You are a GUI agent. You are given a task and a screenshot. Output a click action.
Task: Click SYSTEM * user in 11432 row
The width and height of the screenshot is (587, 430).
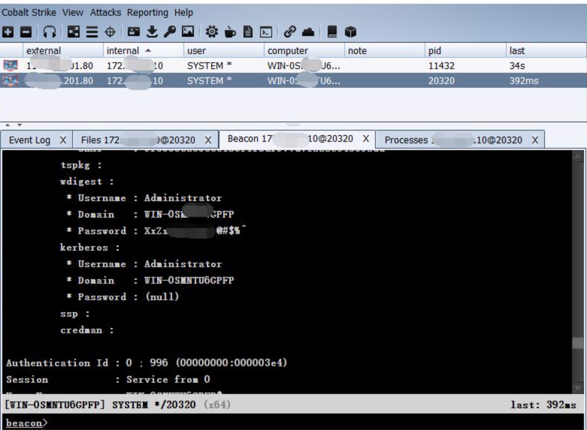tap(209, 66)
